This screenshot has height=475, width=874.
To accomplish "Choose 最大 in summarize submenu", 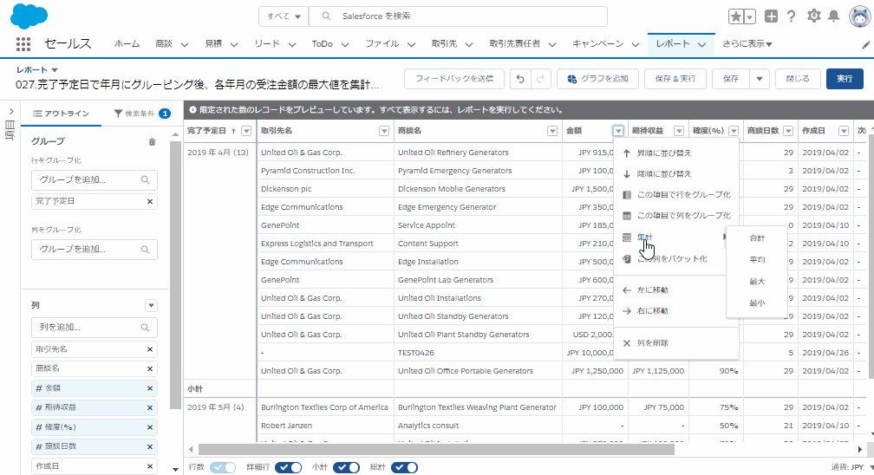I will tap(757, 282).
